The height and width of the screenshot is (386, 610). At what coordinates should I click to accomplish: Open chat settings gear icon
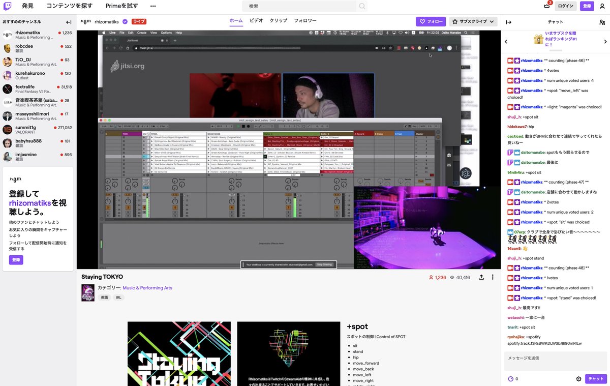click(578, 379)
